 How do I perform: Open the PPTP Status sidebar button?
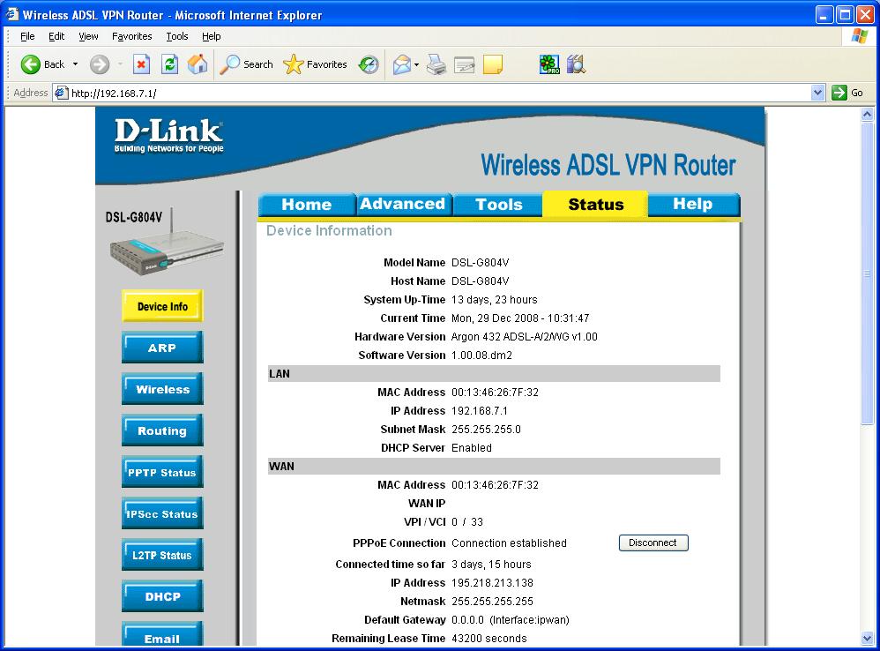point(162,472)
